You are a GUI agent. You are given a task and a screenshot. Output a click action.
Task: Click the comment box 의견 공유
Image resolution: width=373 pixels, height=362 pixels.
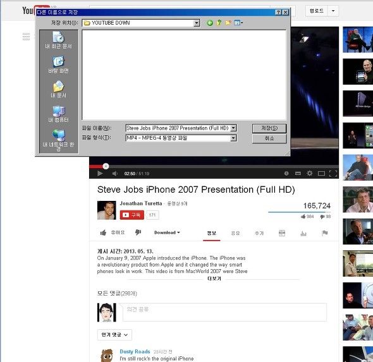[224, 312]
